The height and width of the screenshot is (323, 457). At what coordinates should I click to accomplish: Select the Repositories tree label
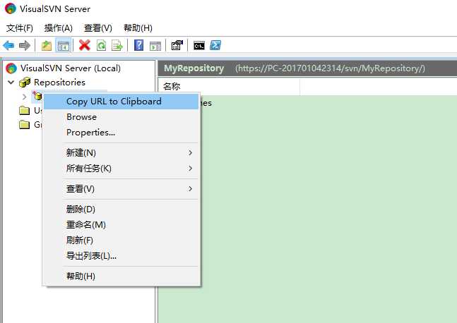click(60, 83)
